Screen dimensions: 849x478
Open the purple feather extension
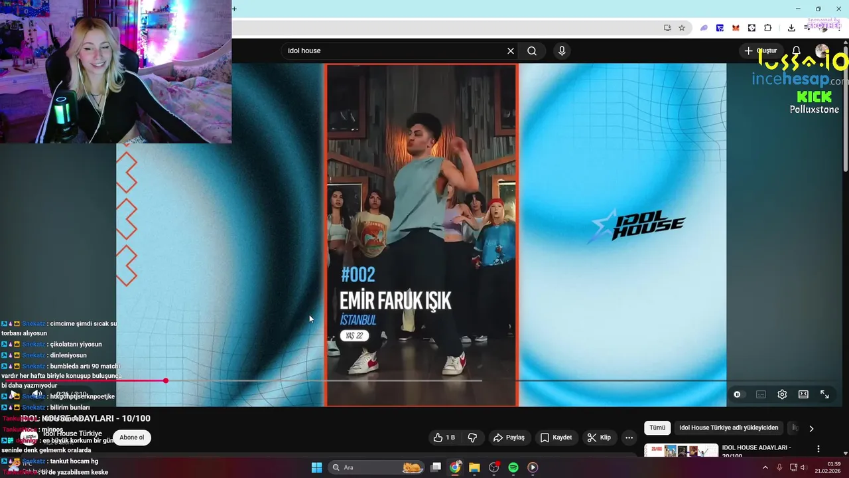click(704, 28)
